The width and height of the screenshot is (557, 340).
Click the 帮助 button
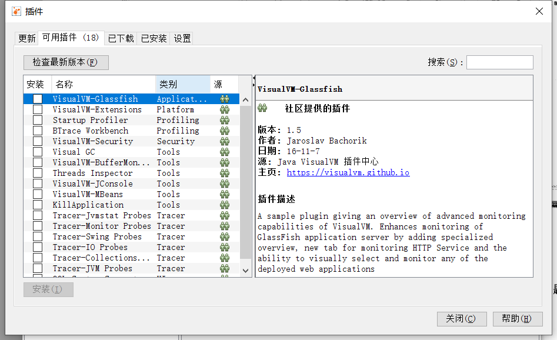517,319
